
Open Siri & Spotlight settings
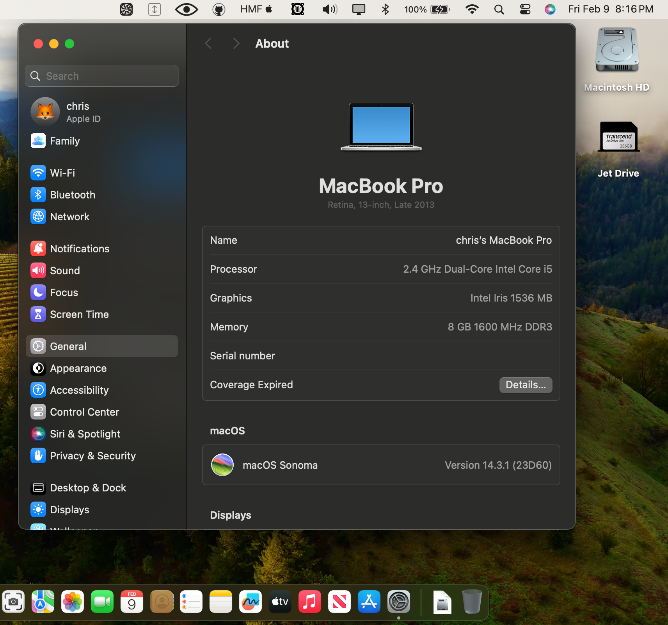point(101,434)
